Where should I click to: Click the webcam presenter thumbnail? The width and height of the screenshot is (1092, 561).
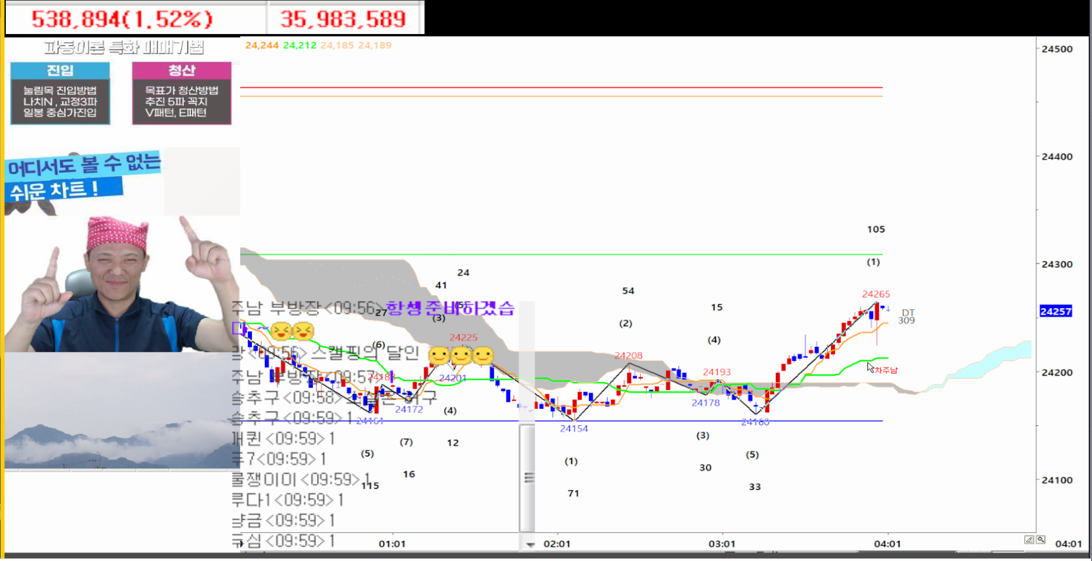coord(121,285)
